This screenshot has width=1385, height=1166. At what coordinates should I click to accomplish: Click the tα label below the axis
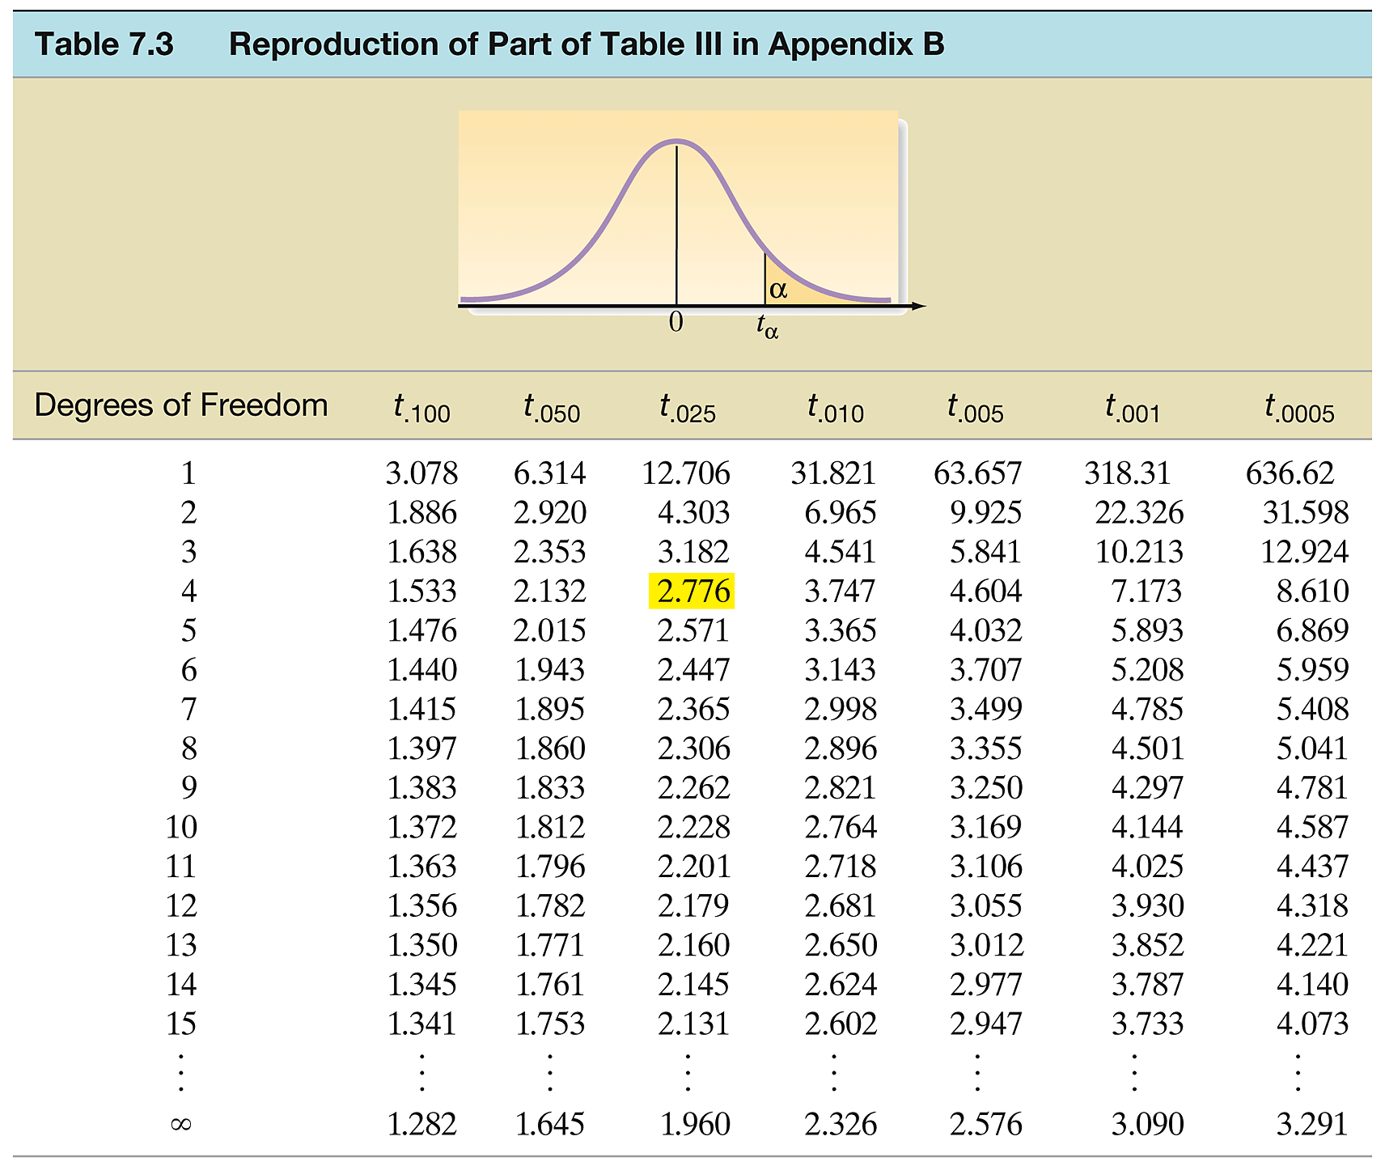(x=767, y=326)
